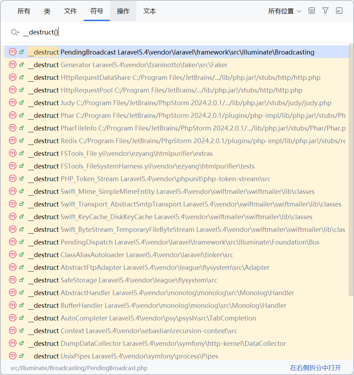The width and height of the screenshot is (354, 375).
Task: Click public lock icon of AbstractFtpAdapter row
Action: coord(22,267)
